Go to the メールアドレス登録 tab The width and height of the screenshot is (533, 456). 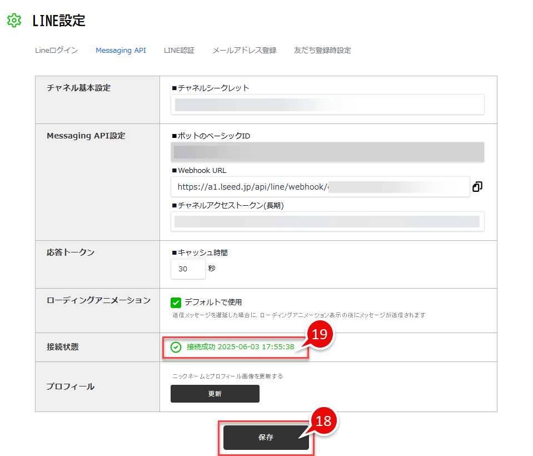(244, 50)
